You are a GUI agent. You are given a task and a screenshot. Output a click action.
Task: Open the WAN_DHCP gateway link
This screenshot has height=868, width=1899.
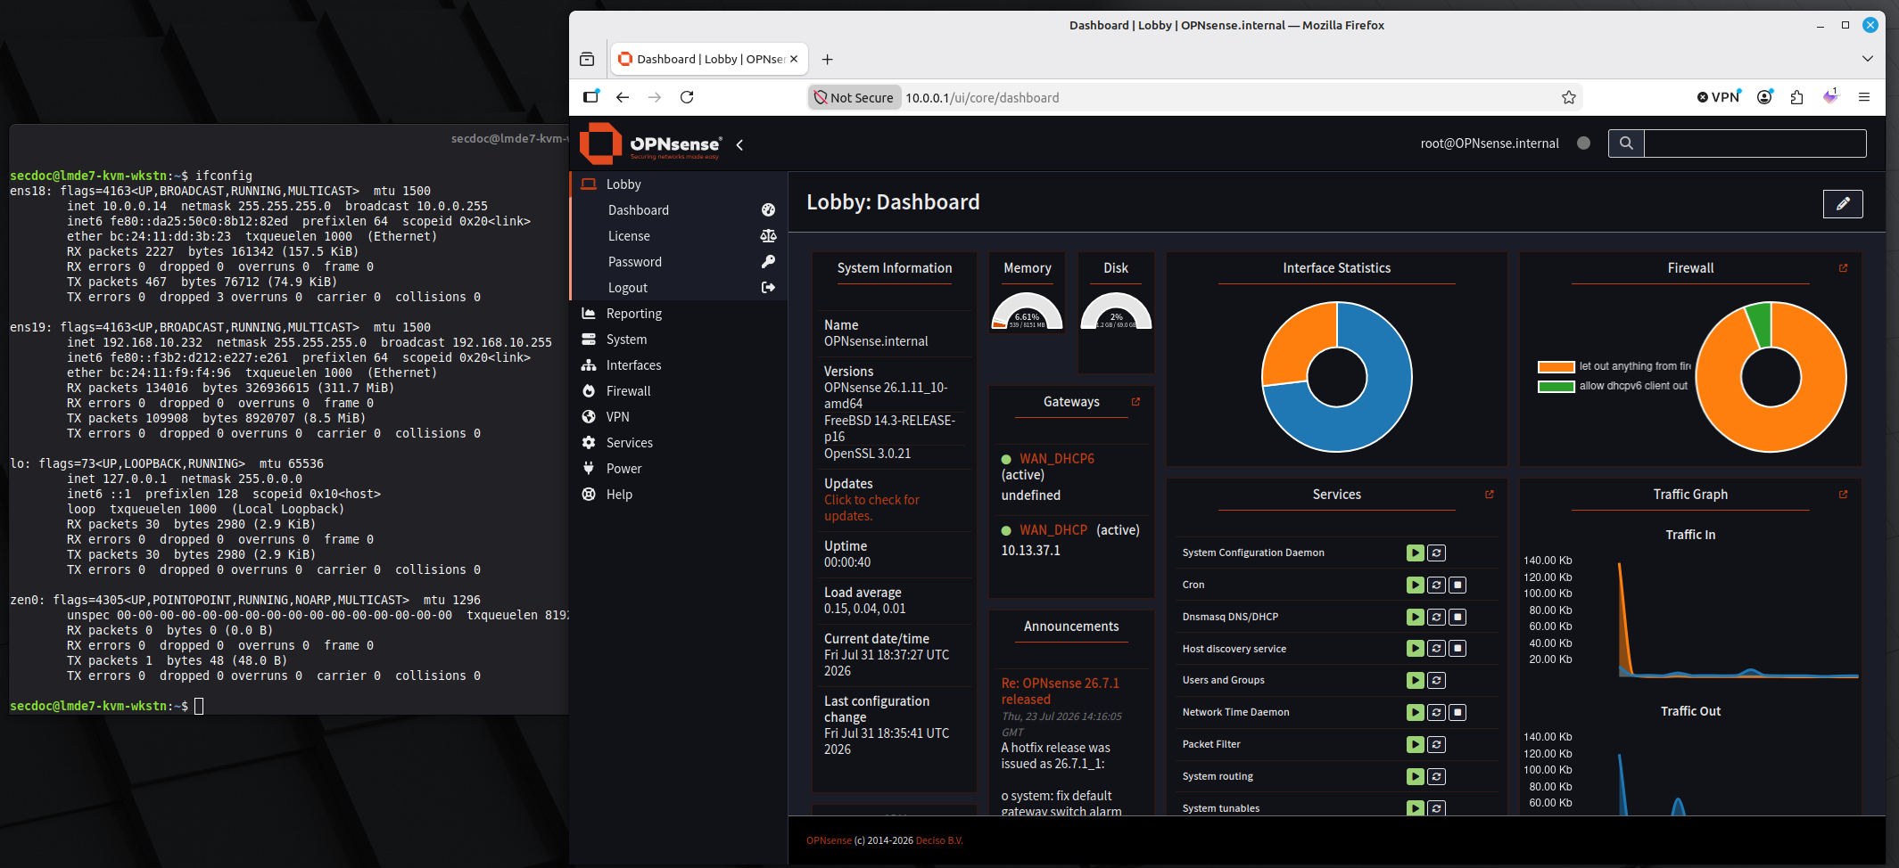pyautogui.click(x=1053, y=530)
